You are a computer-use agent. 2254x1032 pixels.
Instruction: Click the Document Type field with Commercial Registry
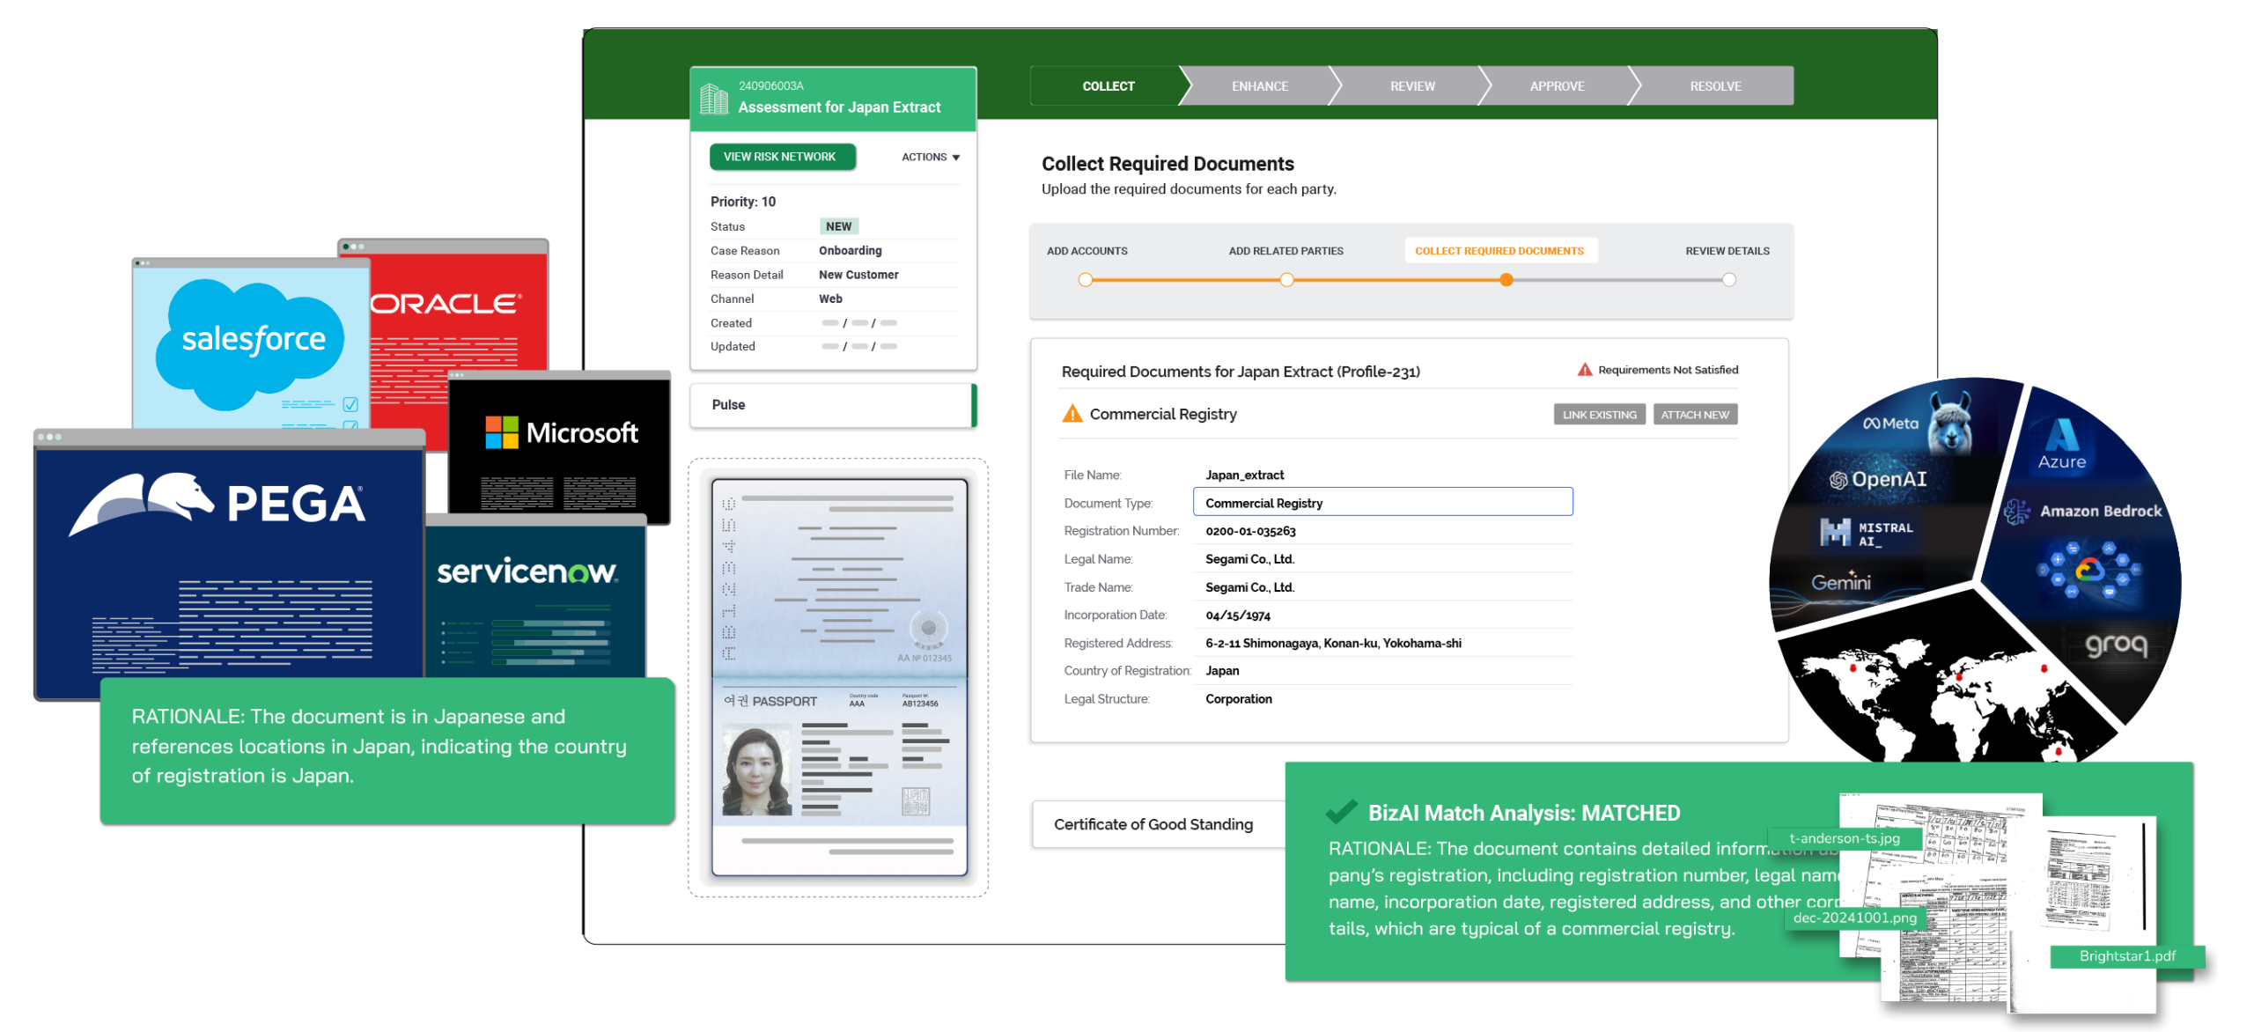tap(1382, 502)
